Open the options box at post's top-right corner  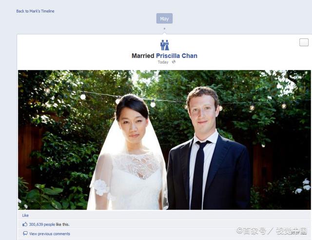pyautogui.click(x=304, y=42)
